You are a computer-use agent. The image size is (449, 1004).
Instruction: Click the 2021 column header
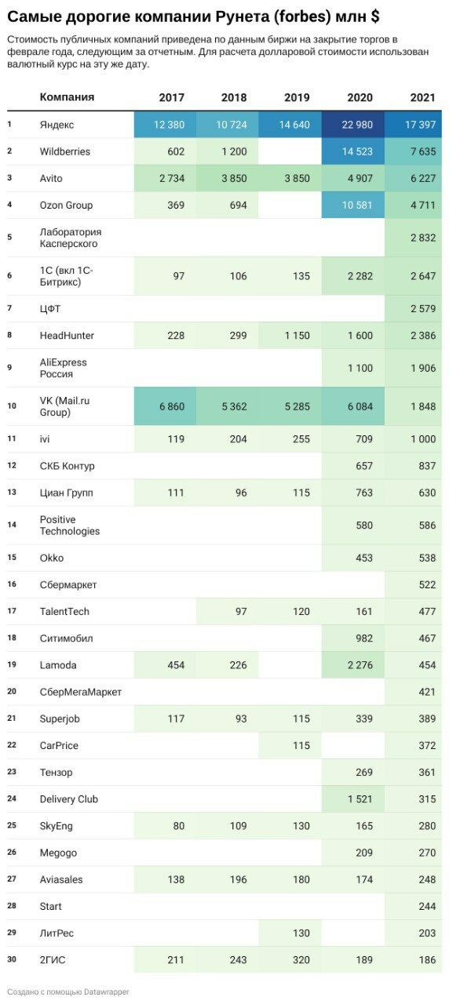[422, 98]
